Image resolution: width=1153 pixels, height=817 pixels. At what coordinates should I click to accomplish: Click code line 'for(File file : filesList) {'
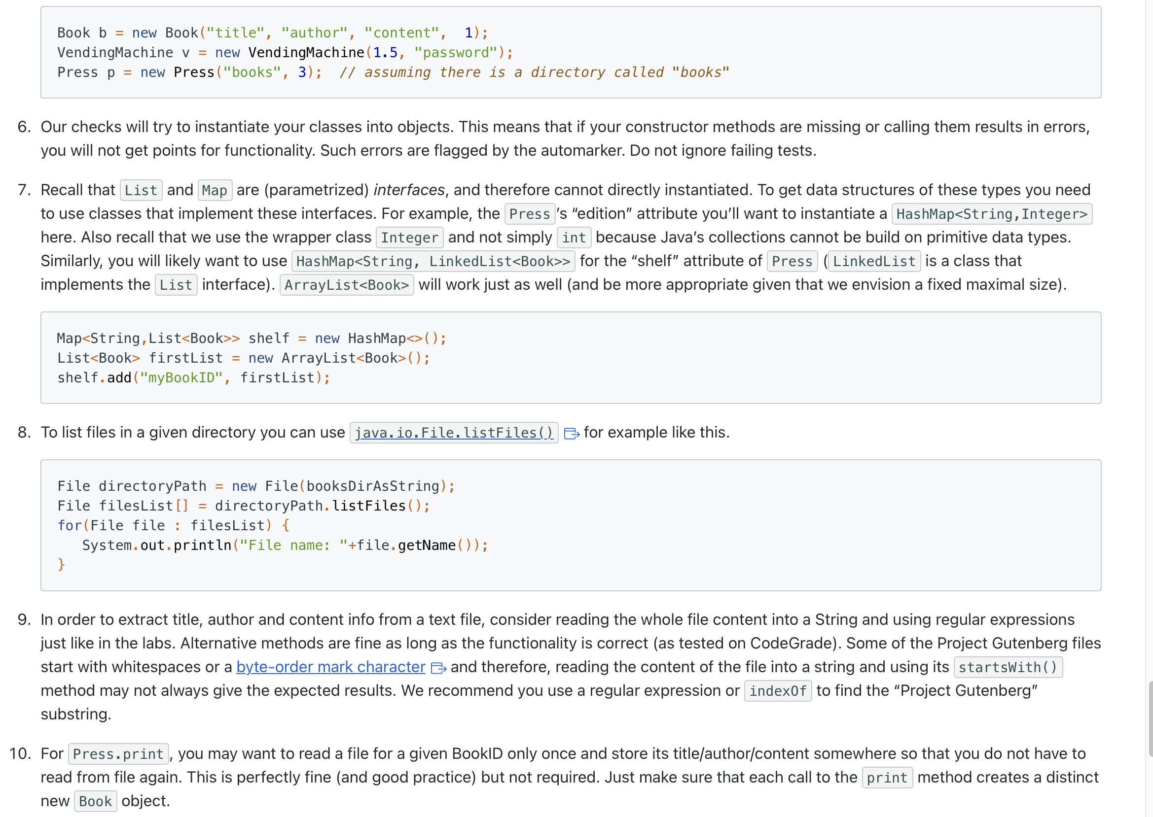click(x=174, y=525)
